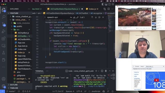Viewport: 165px width, 93px height.
Task: Expand the replace field chevron
Action: click(x=45, y=17)
